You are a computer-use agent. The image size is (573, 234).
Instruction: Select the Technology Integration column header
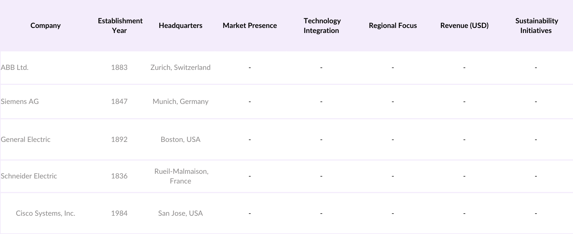pyautogui.click(x=322, y=25)
